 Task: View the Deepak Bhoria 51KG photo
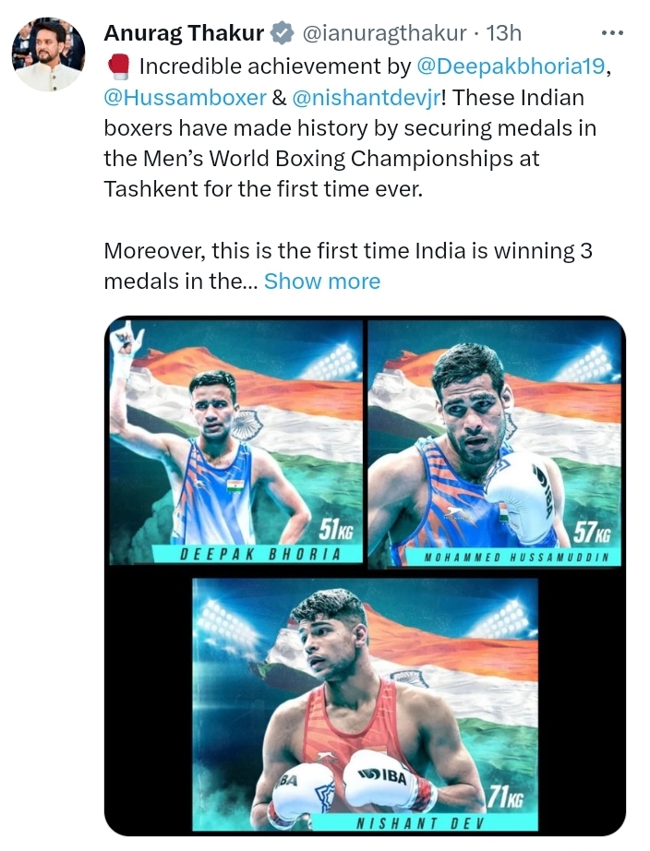(x=236, y=442)
